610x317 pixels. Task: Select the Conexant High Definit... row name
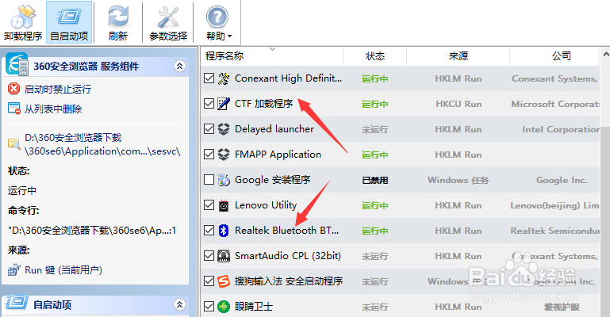click(288, 78)
